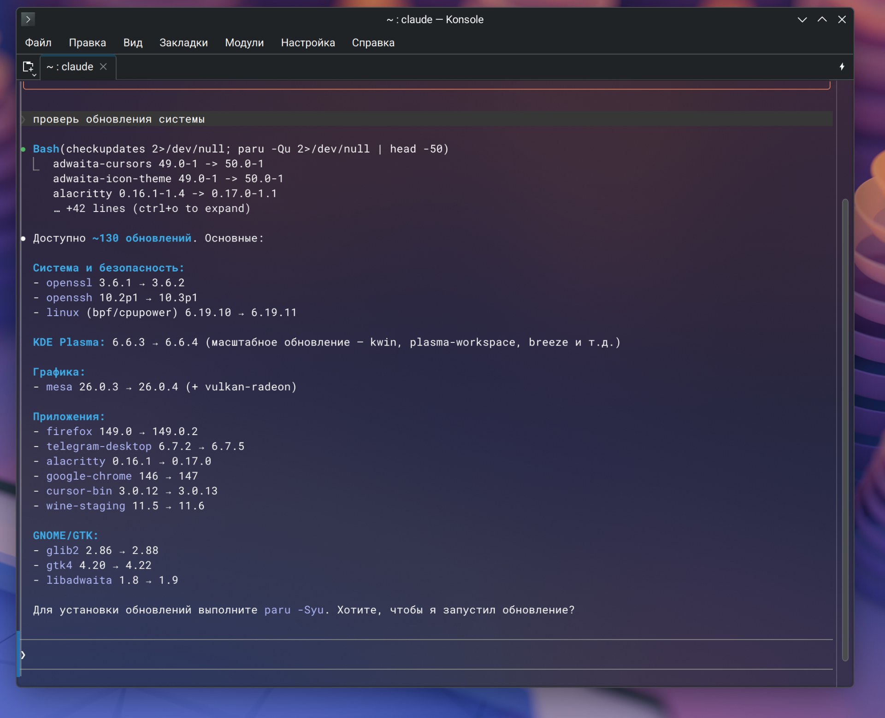Open the dropdown arrow under the new tab icon
The height and width of the screenshot is (718, 885).
[34, 75]
